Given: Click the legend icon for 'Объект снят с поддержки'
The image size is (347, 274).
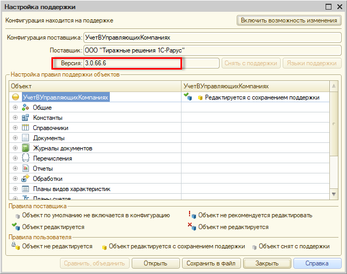Looking at the screenshot, I should click(x=254, y=247).
